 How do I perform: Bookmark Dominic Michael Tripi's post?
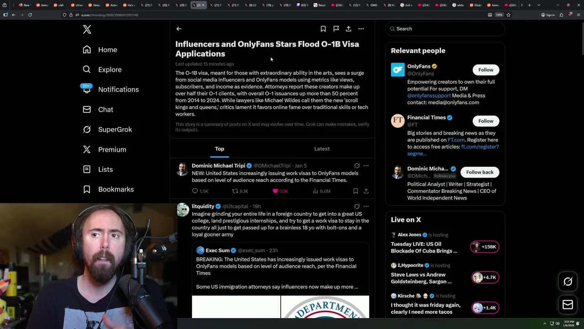(x=355, y=191)
